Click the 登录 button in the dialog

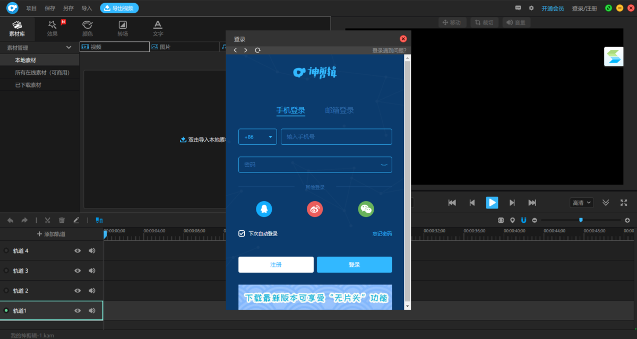354,264
